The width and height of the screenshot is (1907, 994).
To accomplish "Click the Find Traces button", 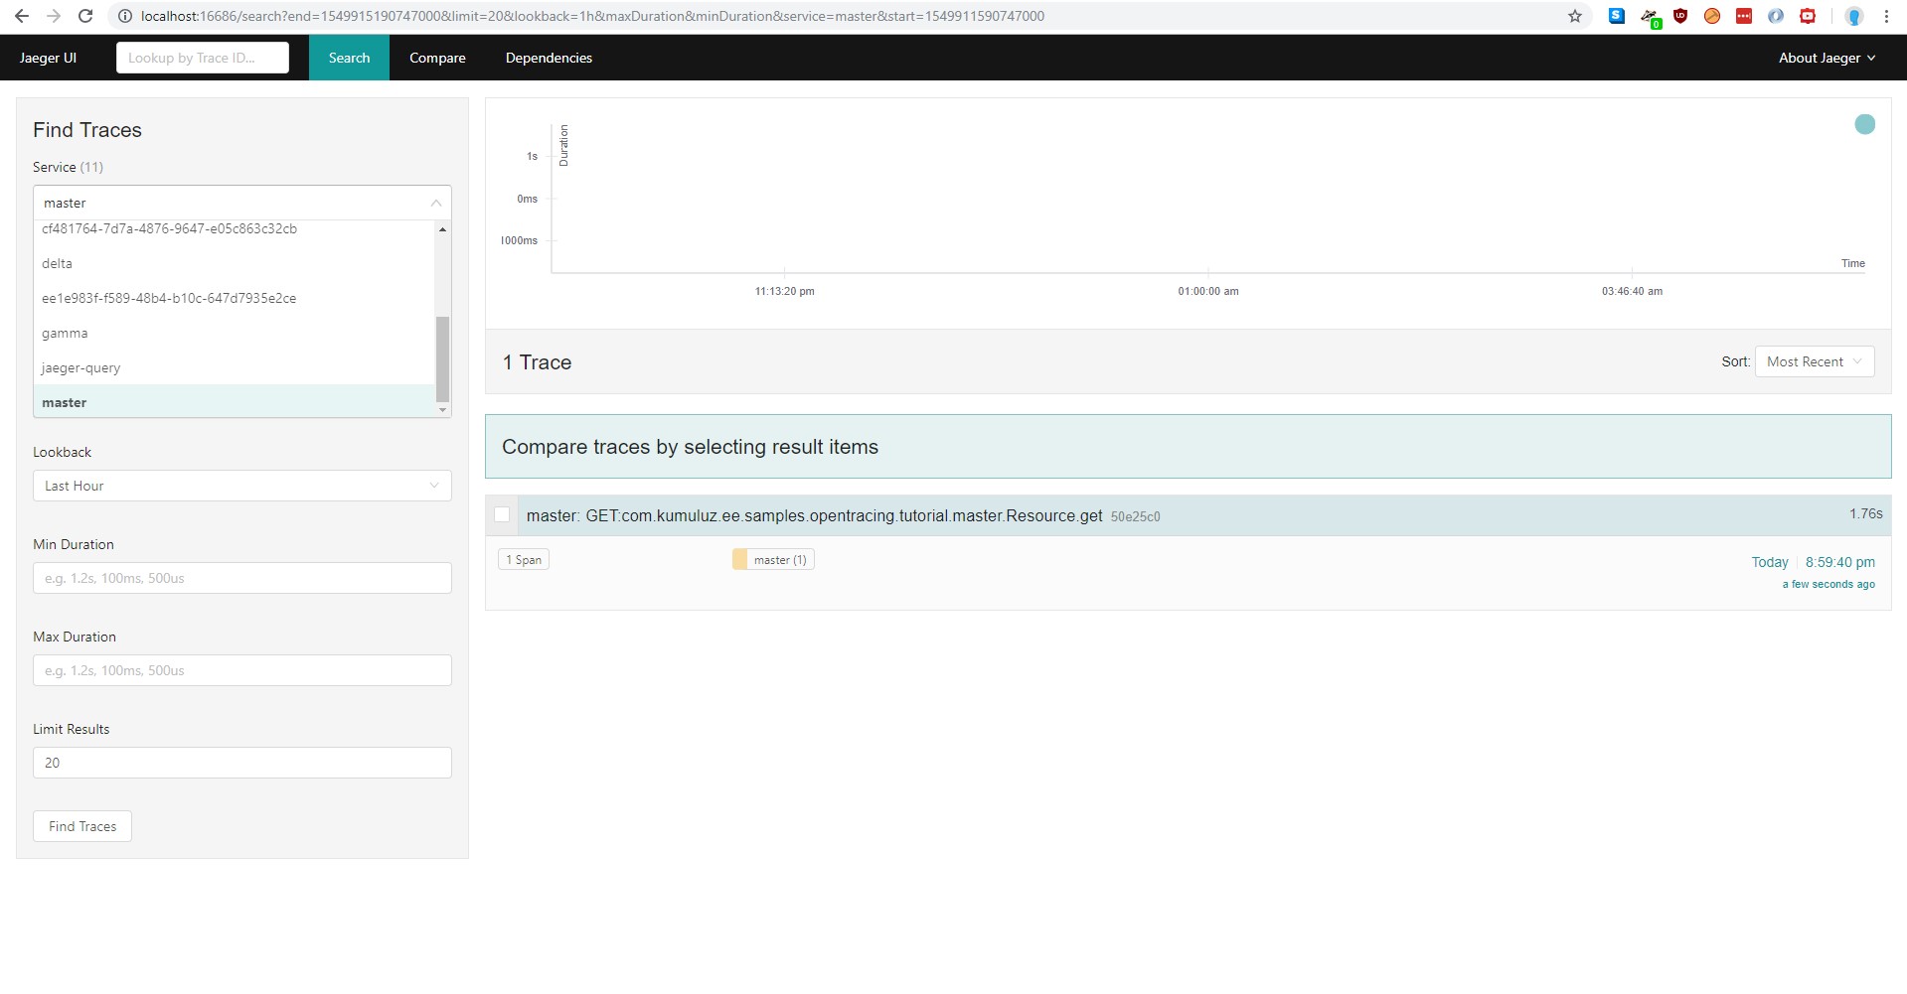I will 81,826.
